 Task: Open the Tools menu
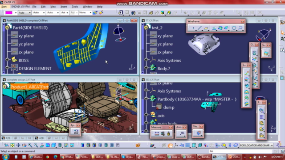pyautogui.click(x=75, y=7)
